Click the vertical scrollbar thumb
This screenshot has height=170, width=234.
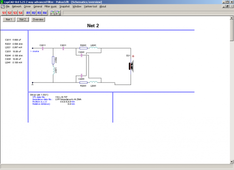[232, 30]
